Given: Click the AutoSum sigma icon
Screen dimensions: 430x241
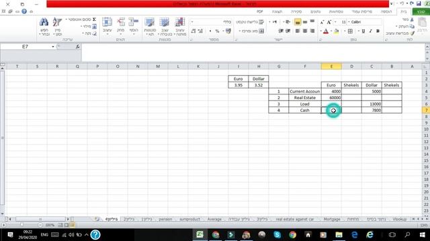Looking at the screenshot, I should (x=94, y=19).
